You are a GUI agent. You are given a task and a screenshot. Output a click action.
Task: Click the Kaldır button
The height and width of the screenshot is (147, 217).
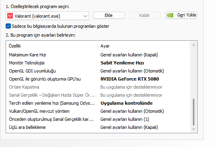(145, 15)
